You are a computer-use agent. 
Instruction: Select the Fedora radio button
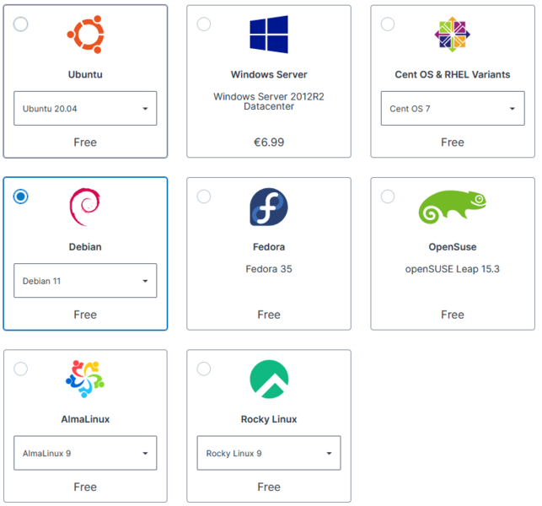pyautogui.click(x=204, y=196)
